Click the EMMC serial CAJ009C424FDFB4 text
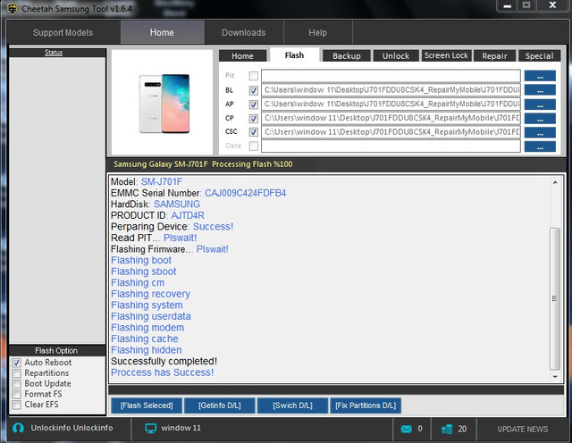Screen dimensions: 572x443 [x=245, y=193]
